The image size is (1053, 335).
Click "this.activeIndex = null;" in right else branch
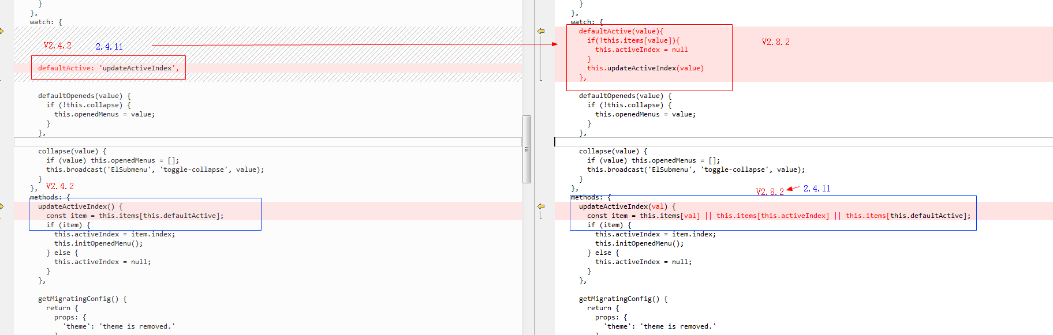click(x=644, y=262)
